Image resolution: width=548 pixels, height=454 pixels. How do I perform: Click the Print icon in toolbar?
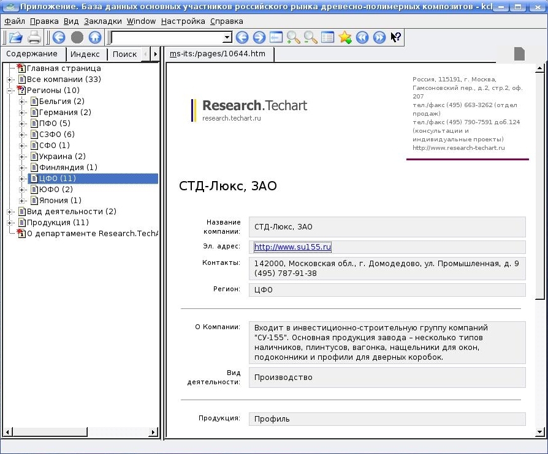pos(34,37)
